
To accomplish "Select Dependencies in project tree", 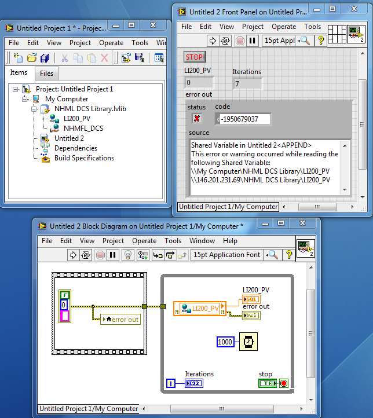I will (76, 148).
